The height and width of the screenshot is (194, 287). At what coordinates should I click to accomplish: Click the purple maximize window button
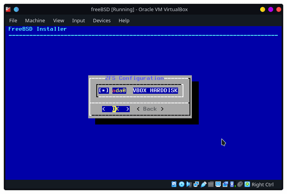(x=271, y=9)
